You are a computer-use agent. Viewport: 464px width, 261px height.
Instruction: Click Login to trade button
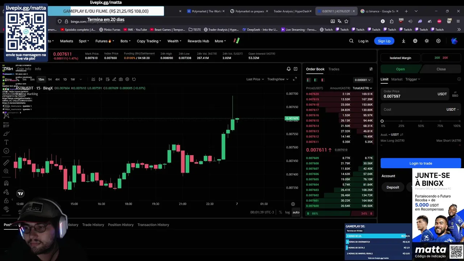click(420, 163)
